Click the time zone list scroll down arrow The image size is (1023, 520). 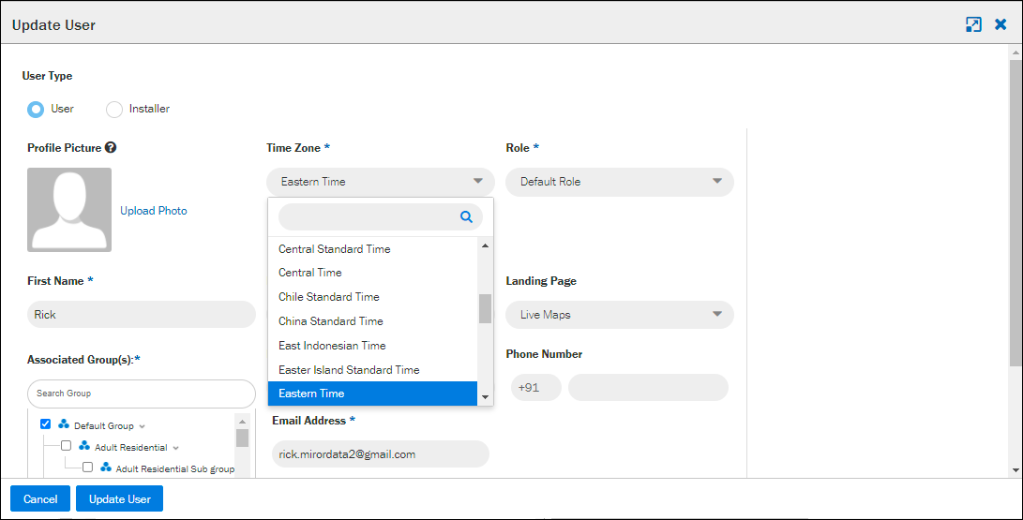[485, 397]
